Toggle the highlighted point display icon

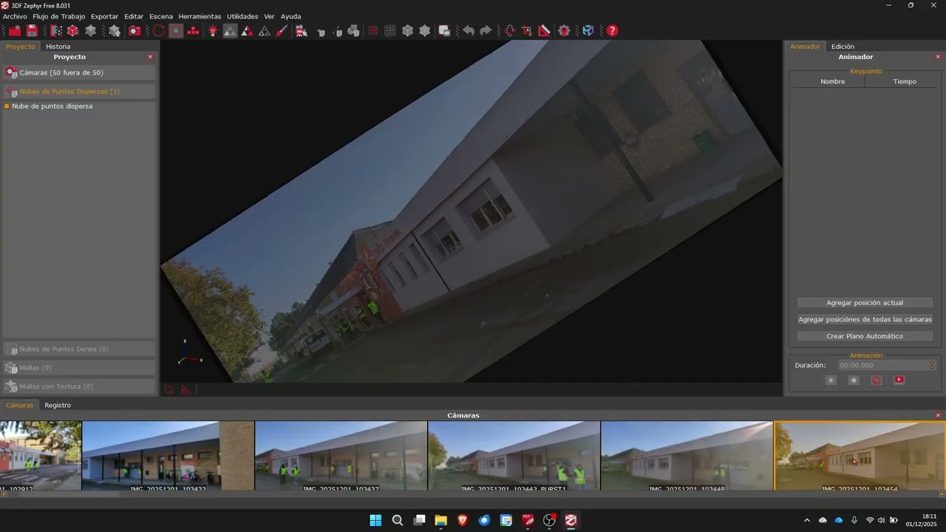pos(176,30)
